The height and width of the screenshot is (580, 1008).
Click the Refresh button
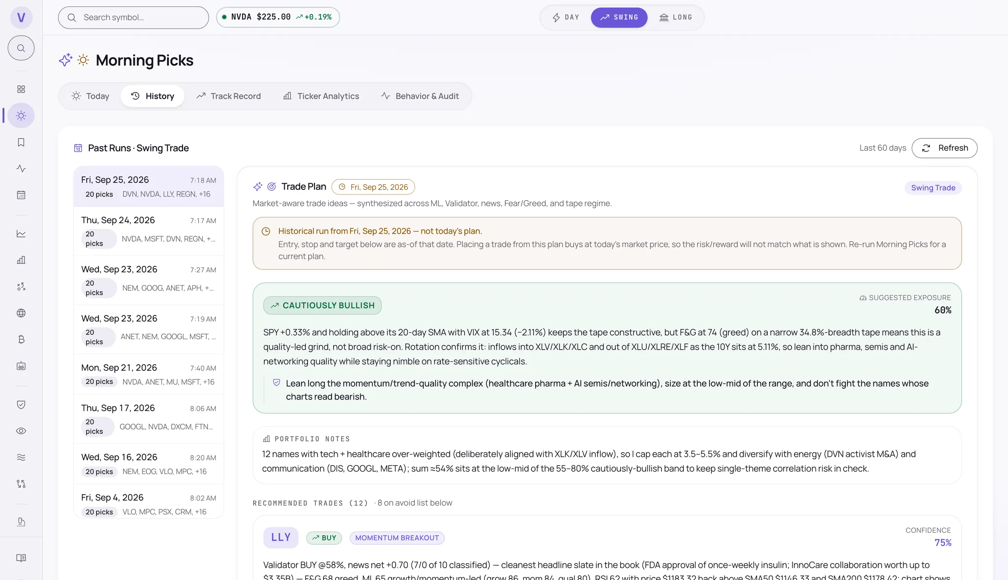point(945,148)
